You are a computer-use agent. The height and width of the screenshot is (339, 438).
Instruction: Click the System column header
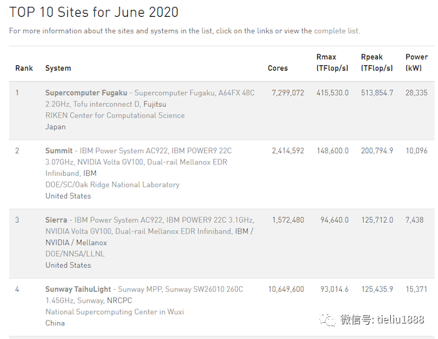point(58,69)
